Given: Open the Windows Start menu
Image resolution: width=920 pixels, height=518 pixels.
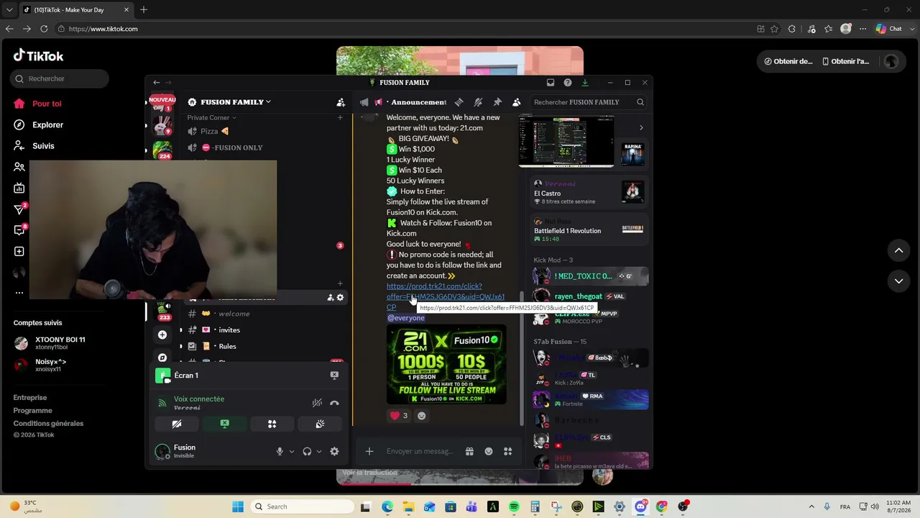Looking at the screenshot, I should pyautogui.click(x=238, y=506).
